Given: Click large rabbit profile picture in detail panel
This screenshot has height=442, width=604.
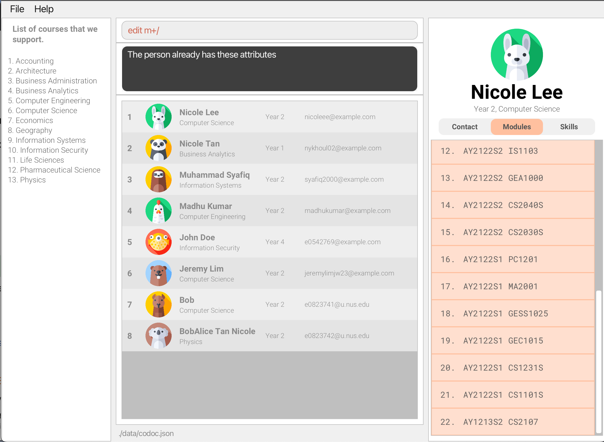Looking at the screenshot, I should tap(516, 54).
